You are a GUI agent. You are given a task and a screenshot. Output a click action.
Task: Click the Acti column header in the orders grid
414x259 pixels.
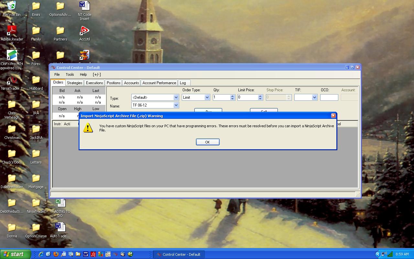click(x=67, y=124)
